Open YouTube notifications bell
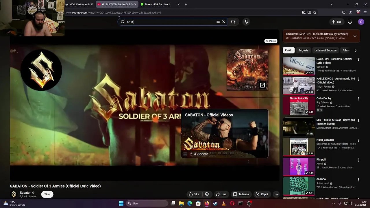Viewport: 370px width, 208px height. coord(350,22)
